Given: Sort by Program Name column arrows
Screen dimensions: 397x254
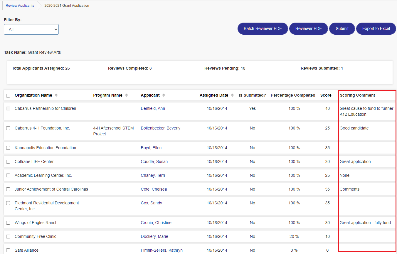Looking at the screenshot, I should pyautogui.click(x=127, y=95).
